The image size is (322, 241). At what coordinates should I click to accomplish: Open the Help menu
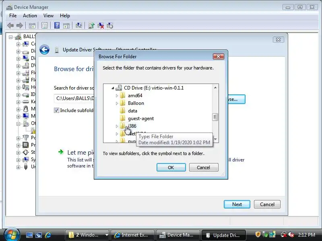tap(65, 16)
